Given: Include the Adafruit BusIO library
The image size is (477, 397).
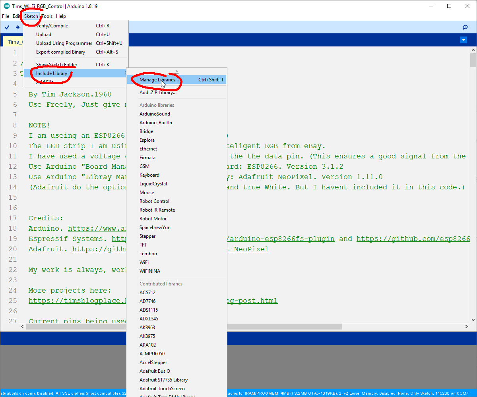Looking at the screenshot, I should tap(176, 371).
